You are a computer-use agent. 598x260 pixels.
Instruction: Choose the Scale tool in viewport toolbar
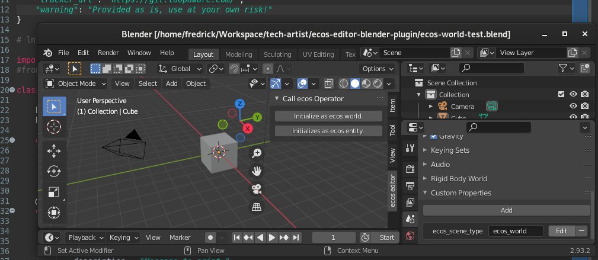click(54, 192)
